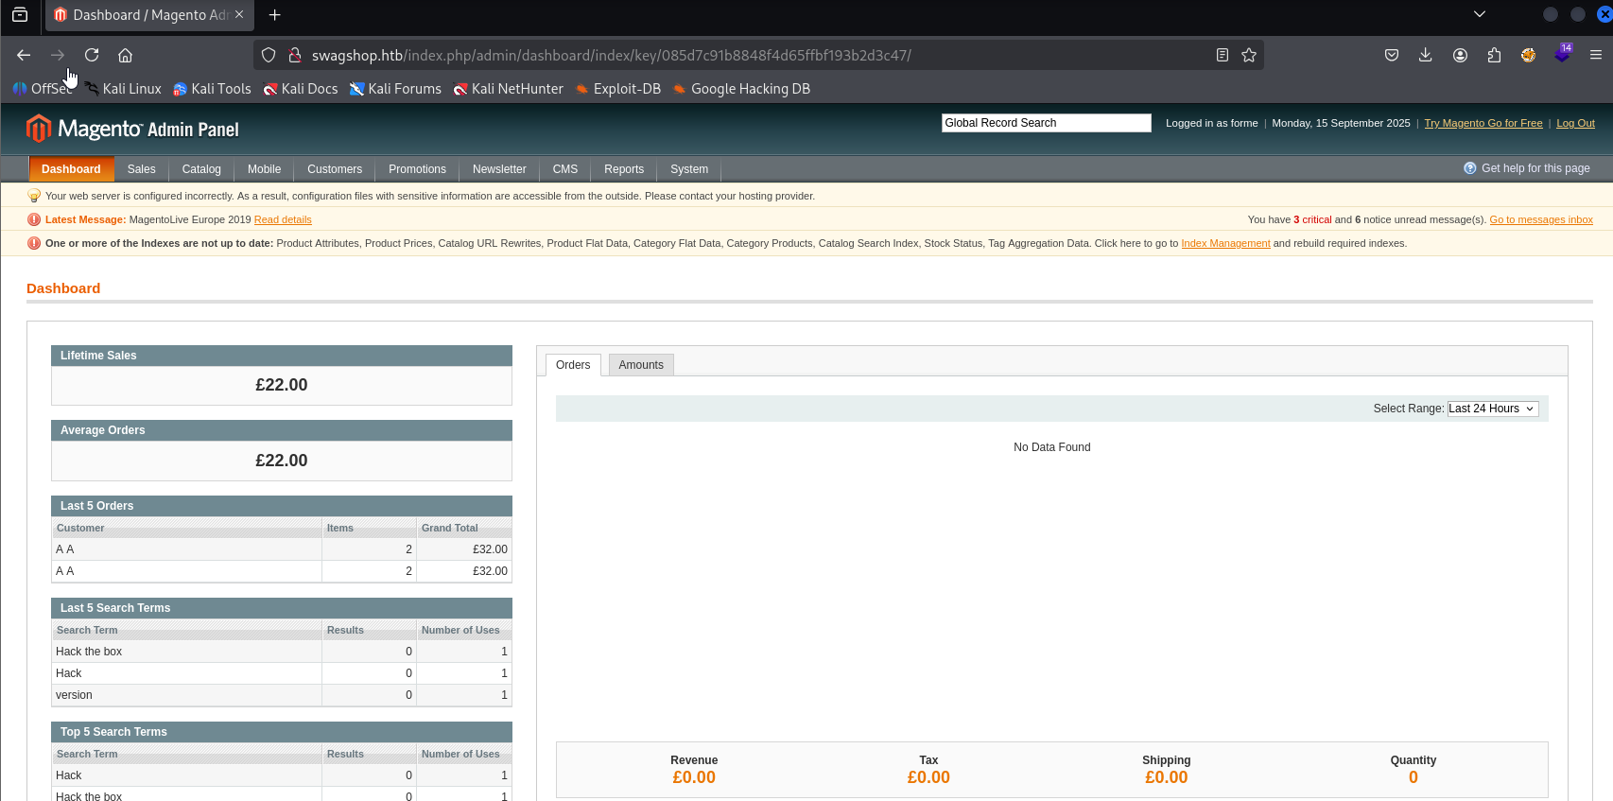The height and width of the screenshot is (801, 1613).
Task: Open the extensions puzzle icon
Action: click(1494, 55)
